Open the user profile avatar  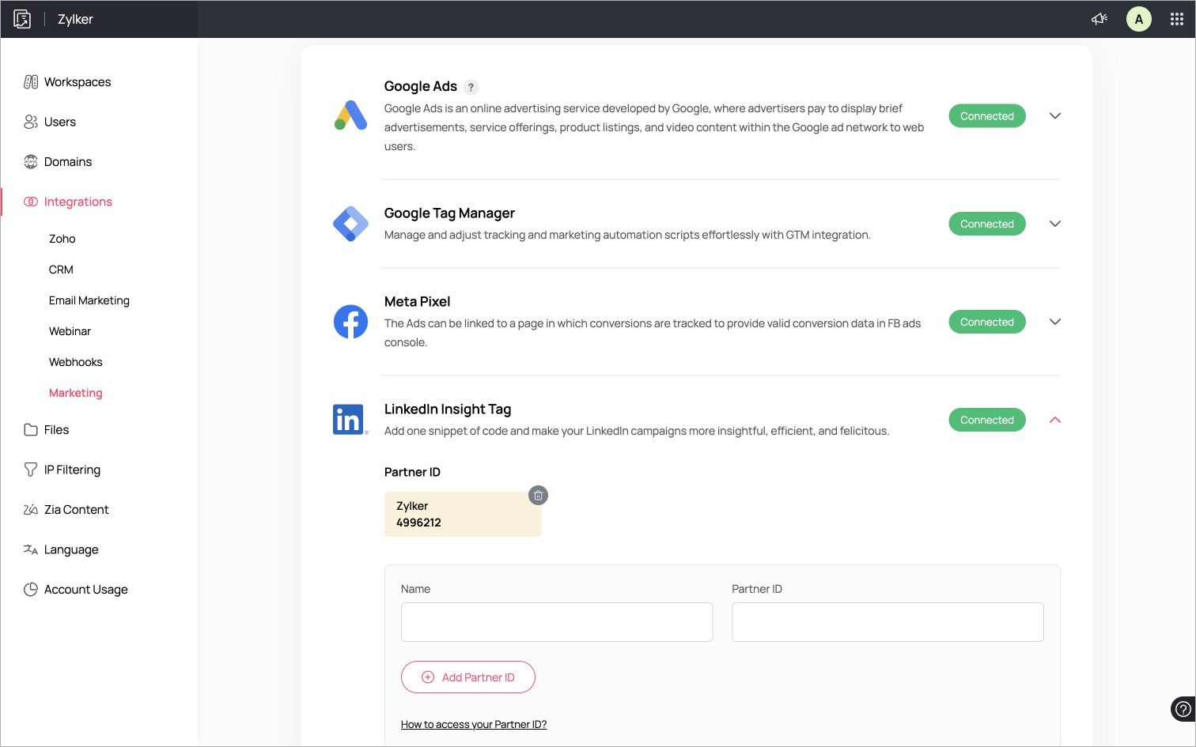(1138, 19)
